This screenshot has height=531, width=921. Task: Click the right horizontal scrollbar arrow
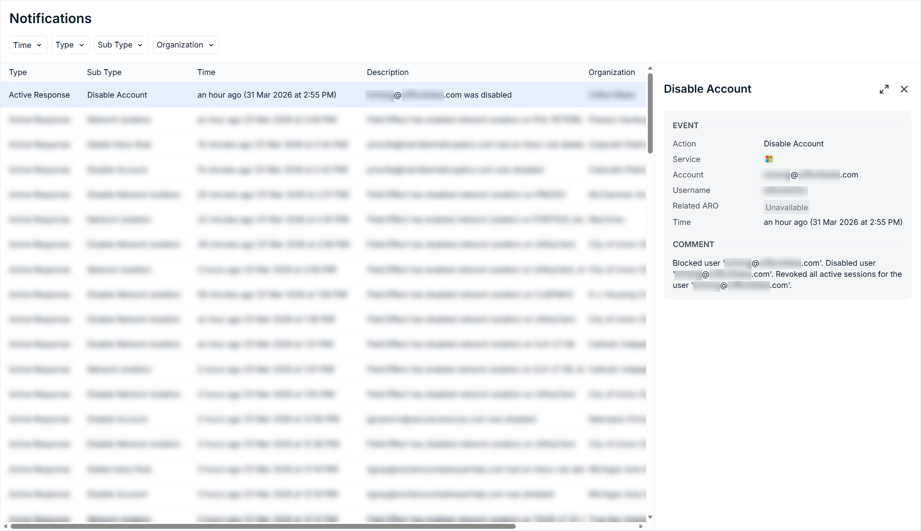[x=641, y=527]
